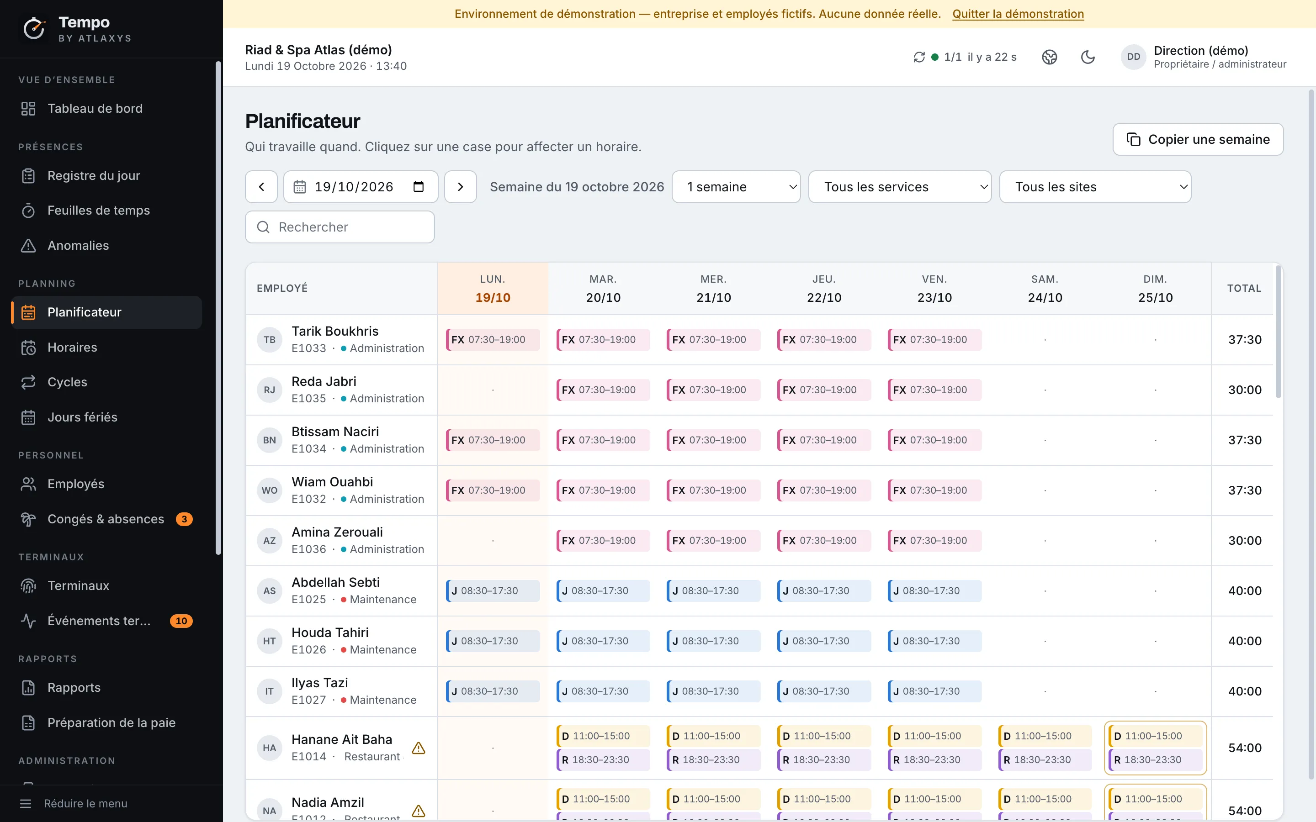Open the Tous les services dropdown
Image resolution: width=1316 pixels, height=822 pixels.
(x=900, y=187)
